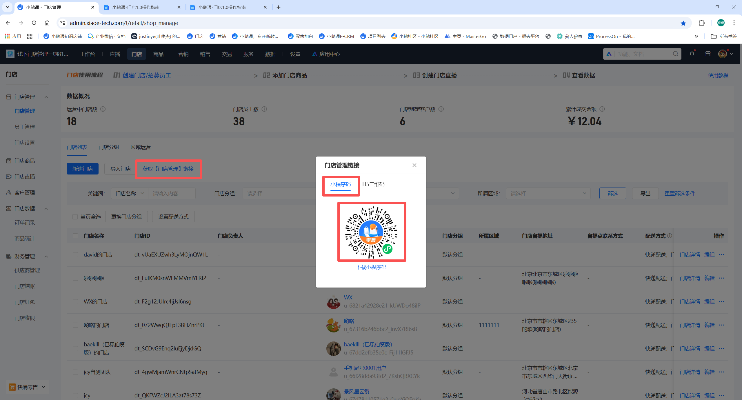Close the 门店管理链接 dialog
The height and width of the screenshot is (400, 742).
[x=414, y=165]
